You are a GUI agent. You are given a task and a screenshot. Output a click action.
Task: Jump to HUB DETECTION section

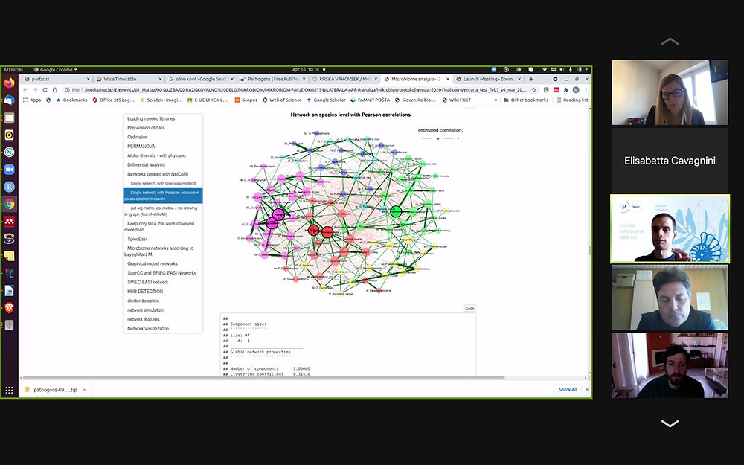click(145, 292)
